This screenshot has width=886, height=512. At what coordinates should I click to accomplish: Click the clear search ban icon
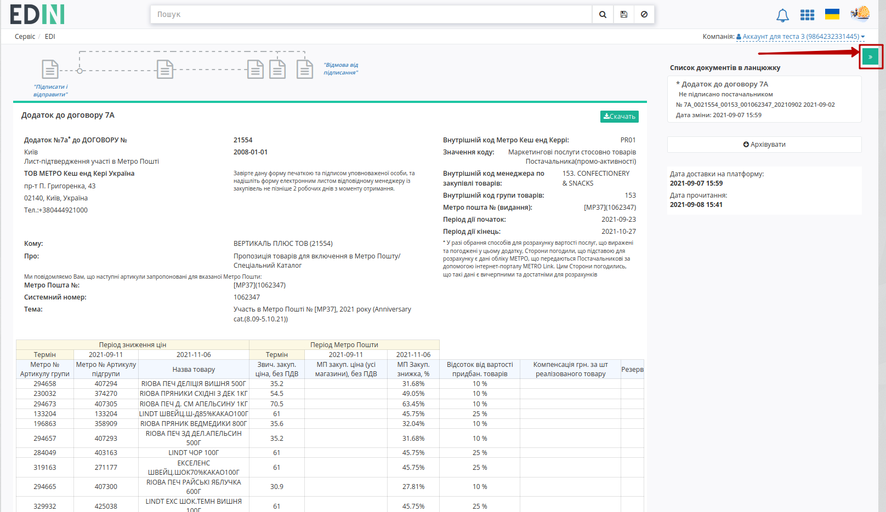(644, 15)
